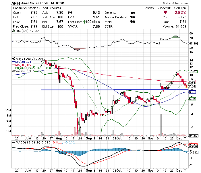This screenshot has height=173, width=201.
Task: Click the SCTR label
Action: pos(109,26)
